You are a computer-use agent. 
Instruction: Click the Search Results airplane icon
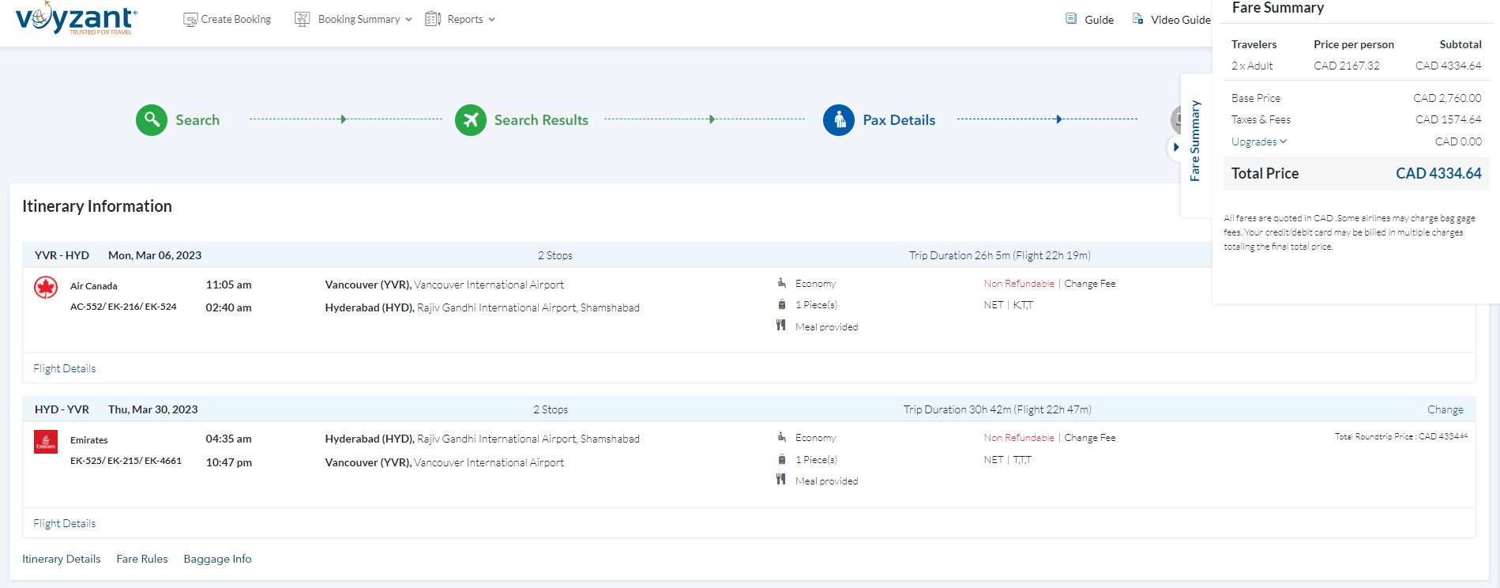pos(471,120)
